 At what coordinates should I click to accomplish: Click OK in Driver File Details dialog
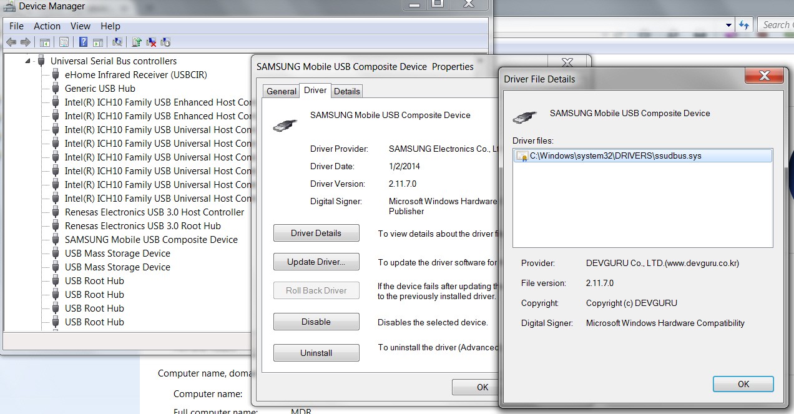(x=743, y=384)
